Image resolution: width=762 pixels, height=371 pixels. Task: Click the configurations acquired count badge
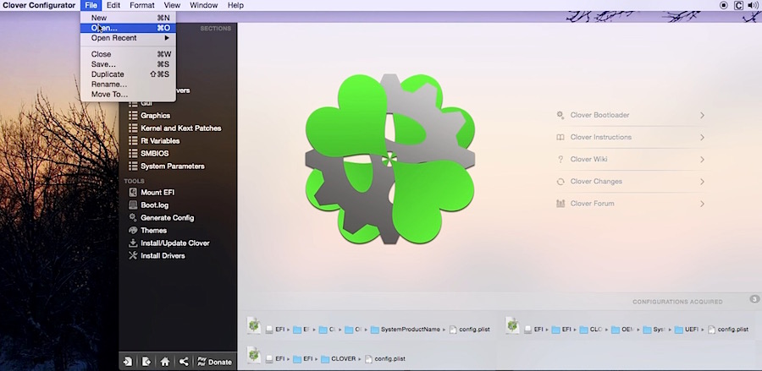[x=754, y=299]
